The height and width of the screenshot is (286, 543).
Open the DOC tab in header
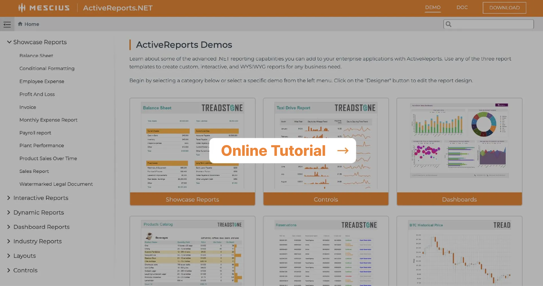pos(462,8)
